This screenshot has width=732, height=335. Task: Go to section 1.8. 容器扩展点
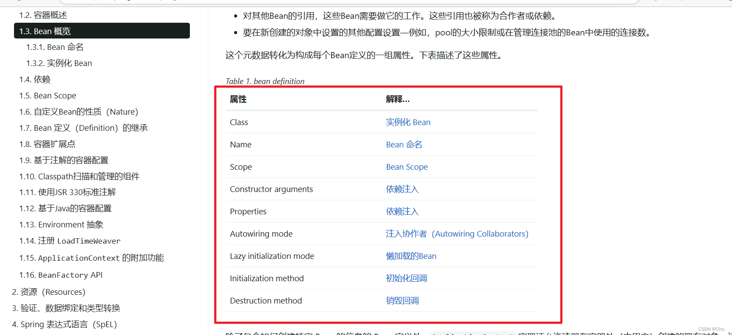coord(47,144)
